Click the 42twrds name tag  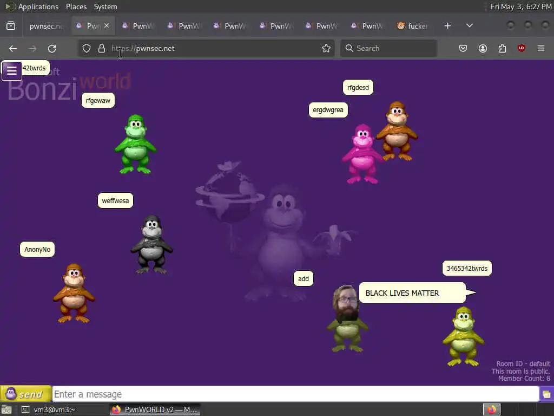pos(35,68)
